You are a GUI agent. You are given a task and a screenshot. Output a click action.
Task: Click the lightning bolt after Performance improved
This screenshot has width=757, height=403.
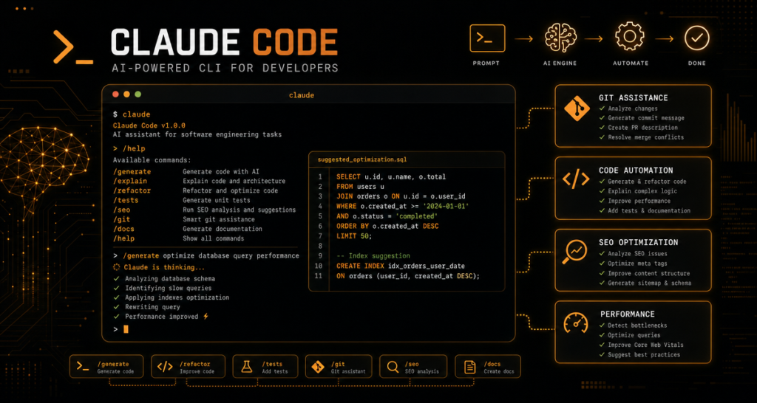(206, 317)
